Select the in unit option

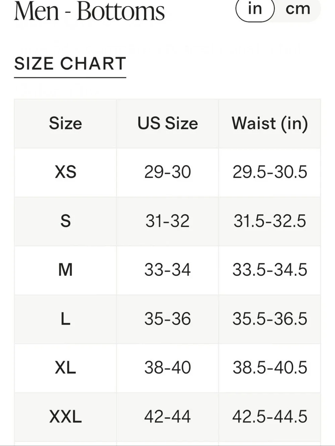click(255, 9)
